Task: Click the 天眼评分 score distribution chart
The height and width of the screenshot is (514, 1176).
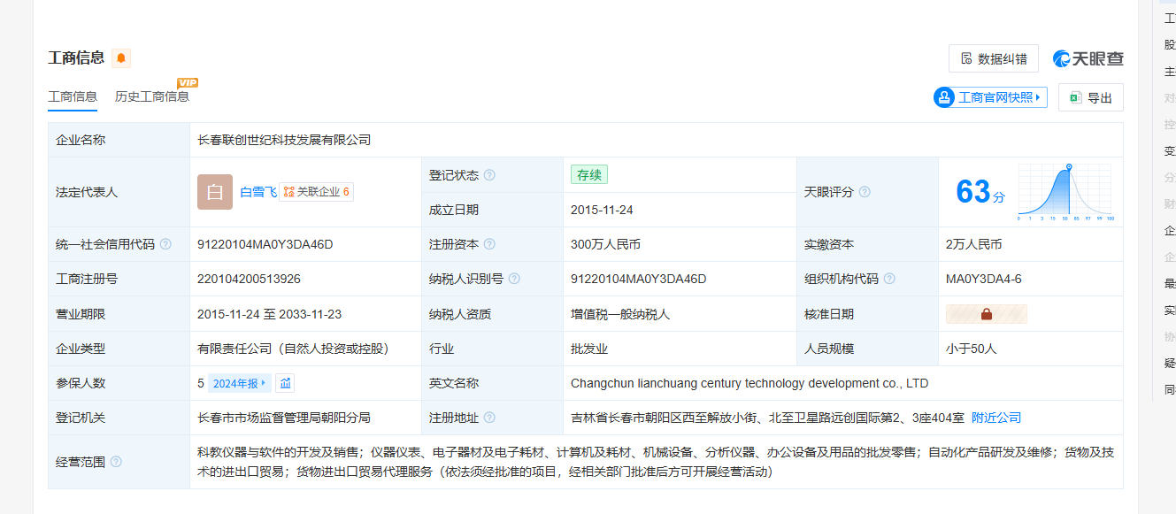Action: (1065, 191)
